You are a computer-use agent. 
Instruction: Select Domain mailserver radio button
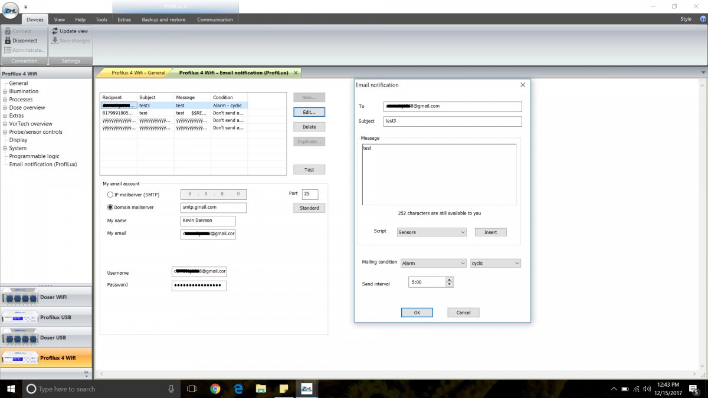[110, 208]
